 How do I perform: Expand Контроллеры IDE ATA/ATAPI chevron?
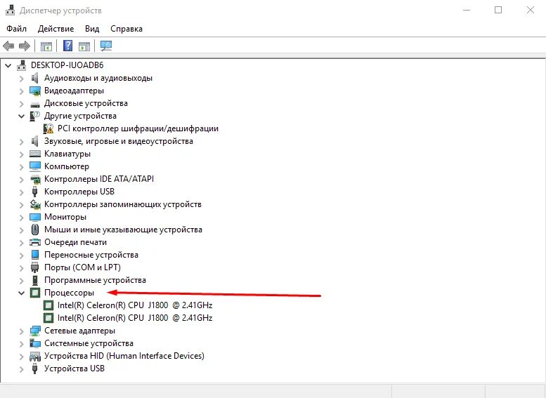pos(22,180)
